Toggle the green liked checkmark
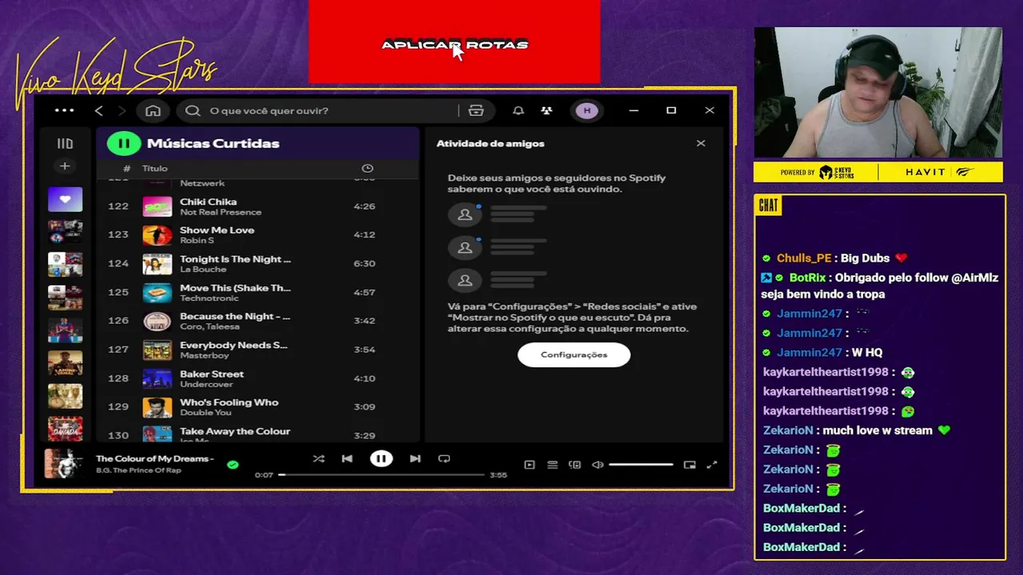Image resolution: width=1023 pixels, height=575 pixels. pyautogui.click(x=233, y=464)
